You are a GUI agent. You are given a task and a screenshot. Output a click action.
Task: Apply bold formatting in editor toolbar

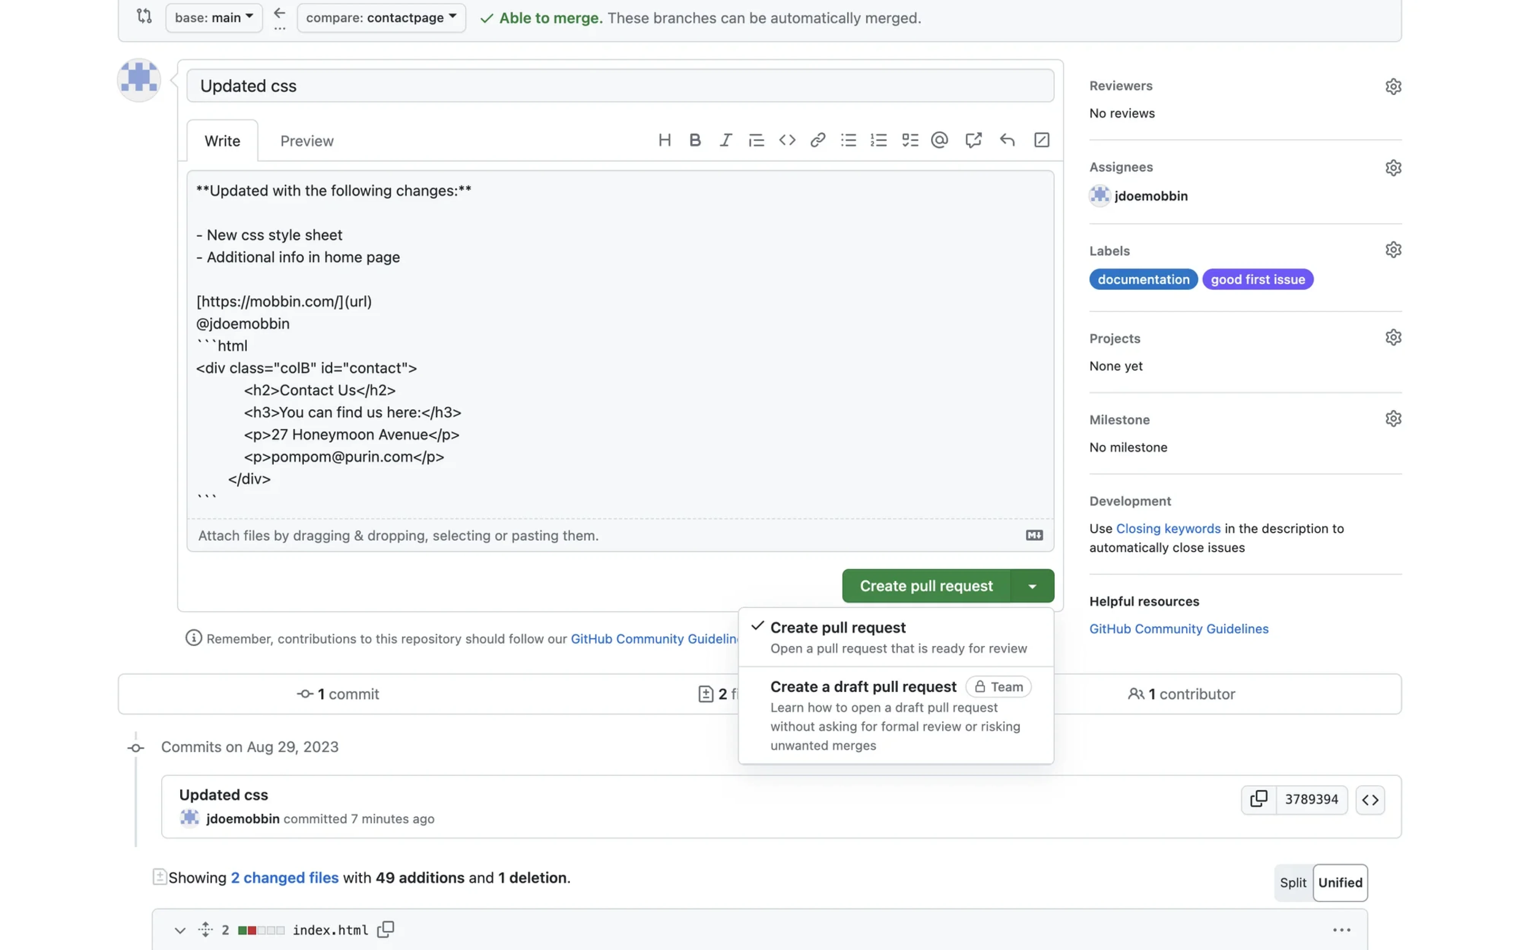[695, 140]
